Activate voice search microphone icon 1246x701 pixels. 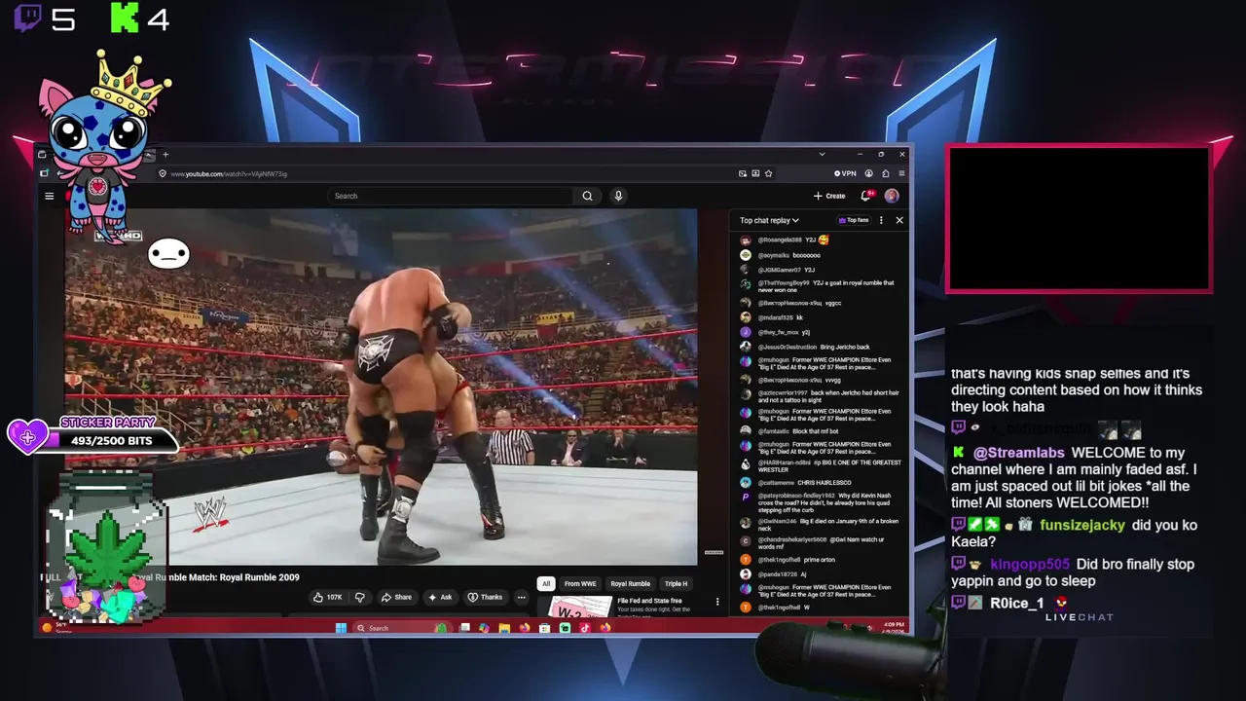point(617,196)
